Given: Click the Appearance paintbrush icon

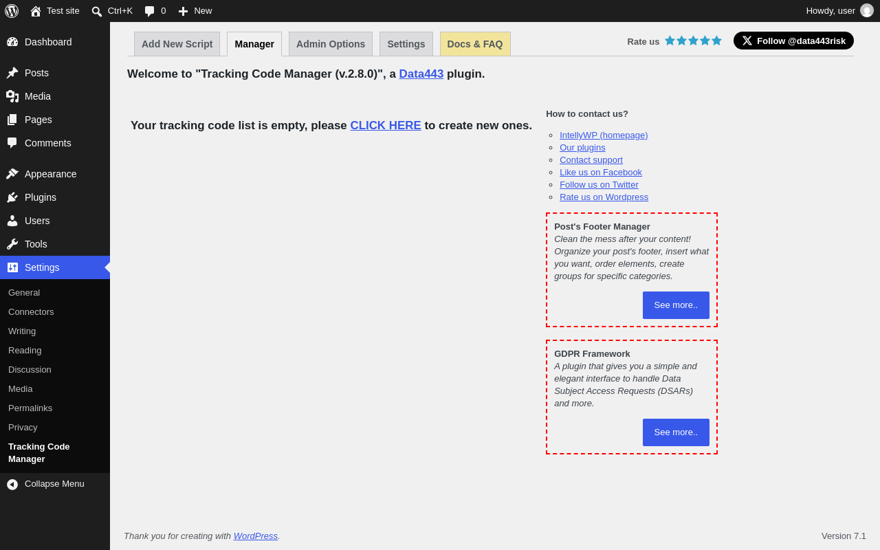Looking at the screenshot, I should (12, 174).
